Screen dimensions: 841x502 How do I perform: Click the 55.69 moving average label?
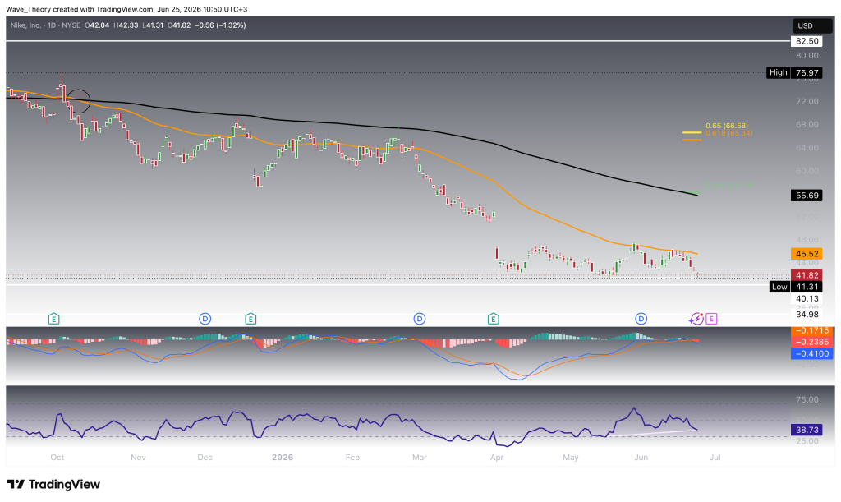[807, 196]
